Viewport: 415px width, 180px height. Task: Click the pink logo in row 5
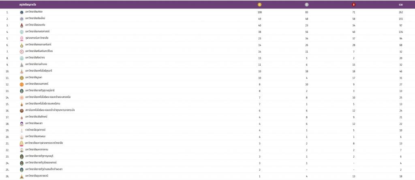[x=22, y=38]
